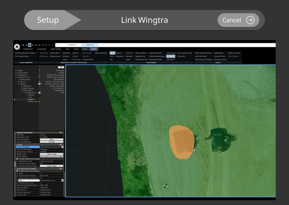Open Type of classificator dropdown arrow
The image size is (289, 205).
(x=62, y=147)
